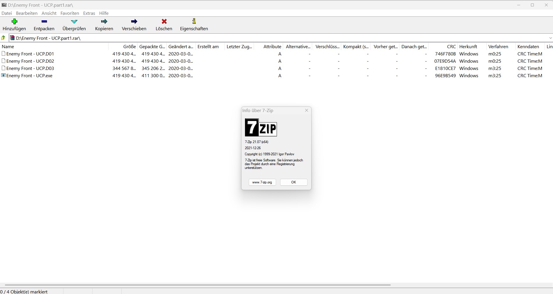Screen dimensions: 553x294
Task: Open the Extras menu
Action: point(89,13)
